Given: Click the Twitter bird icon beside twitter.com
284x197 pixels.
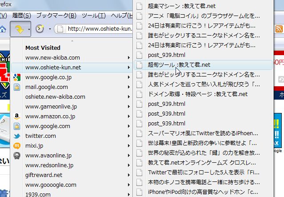Looking at the screenshot, I should pos(17,136).
